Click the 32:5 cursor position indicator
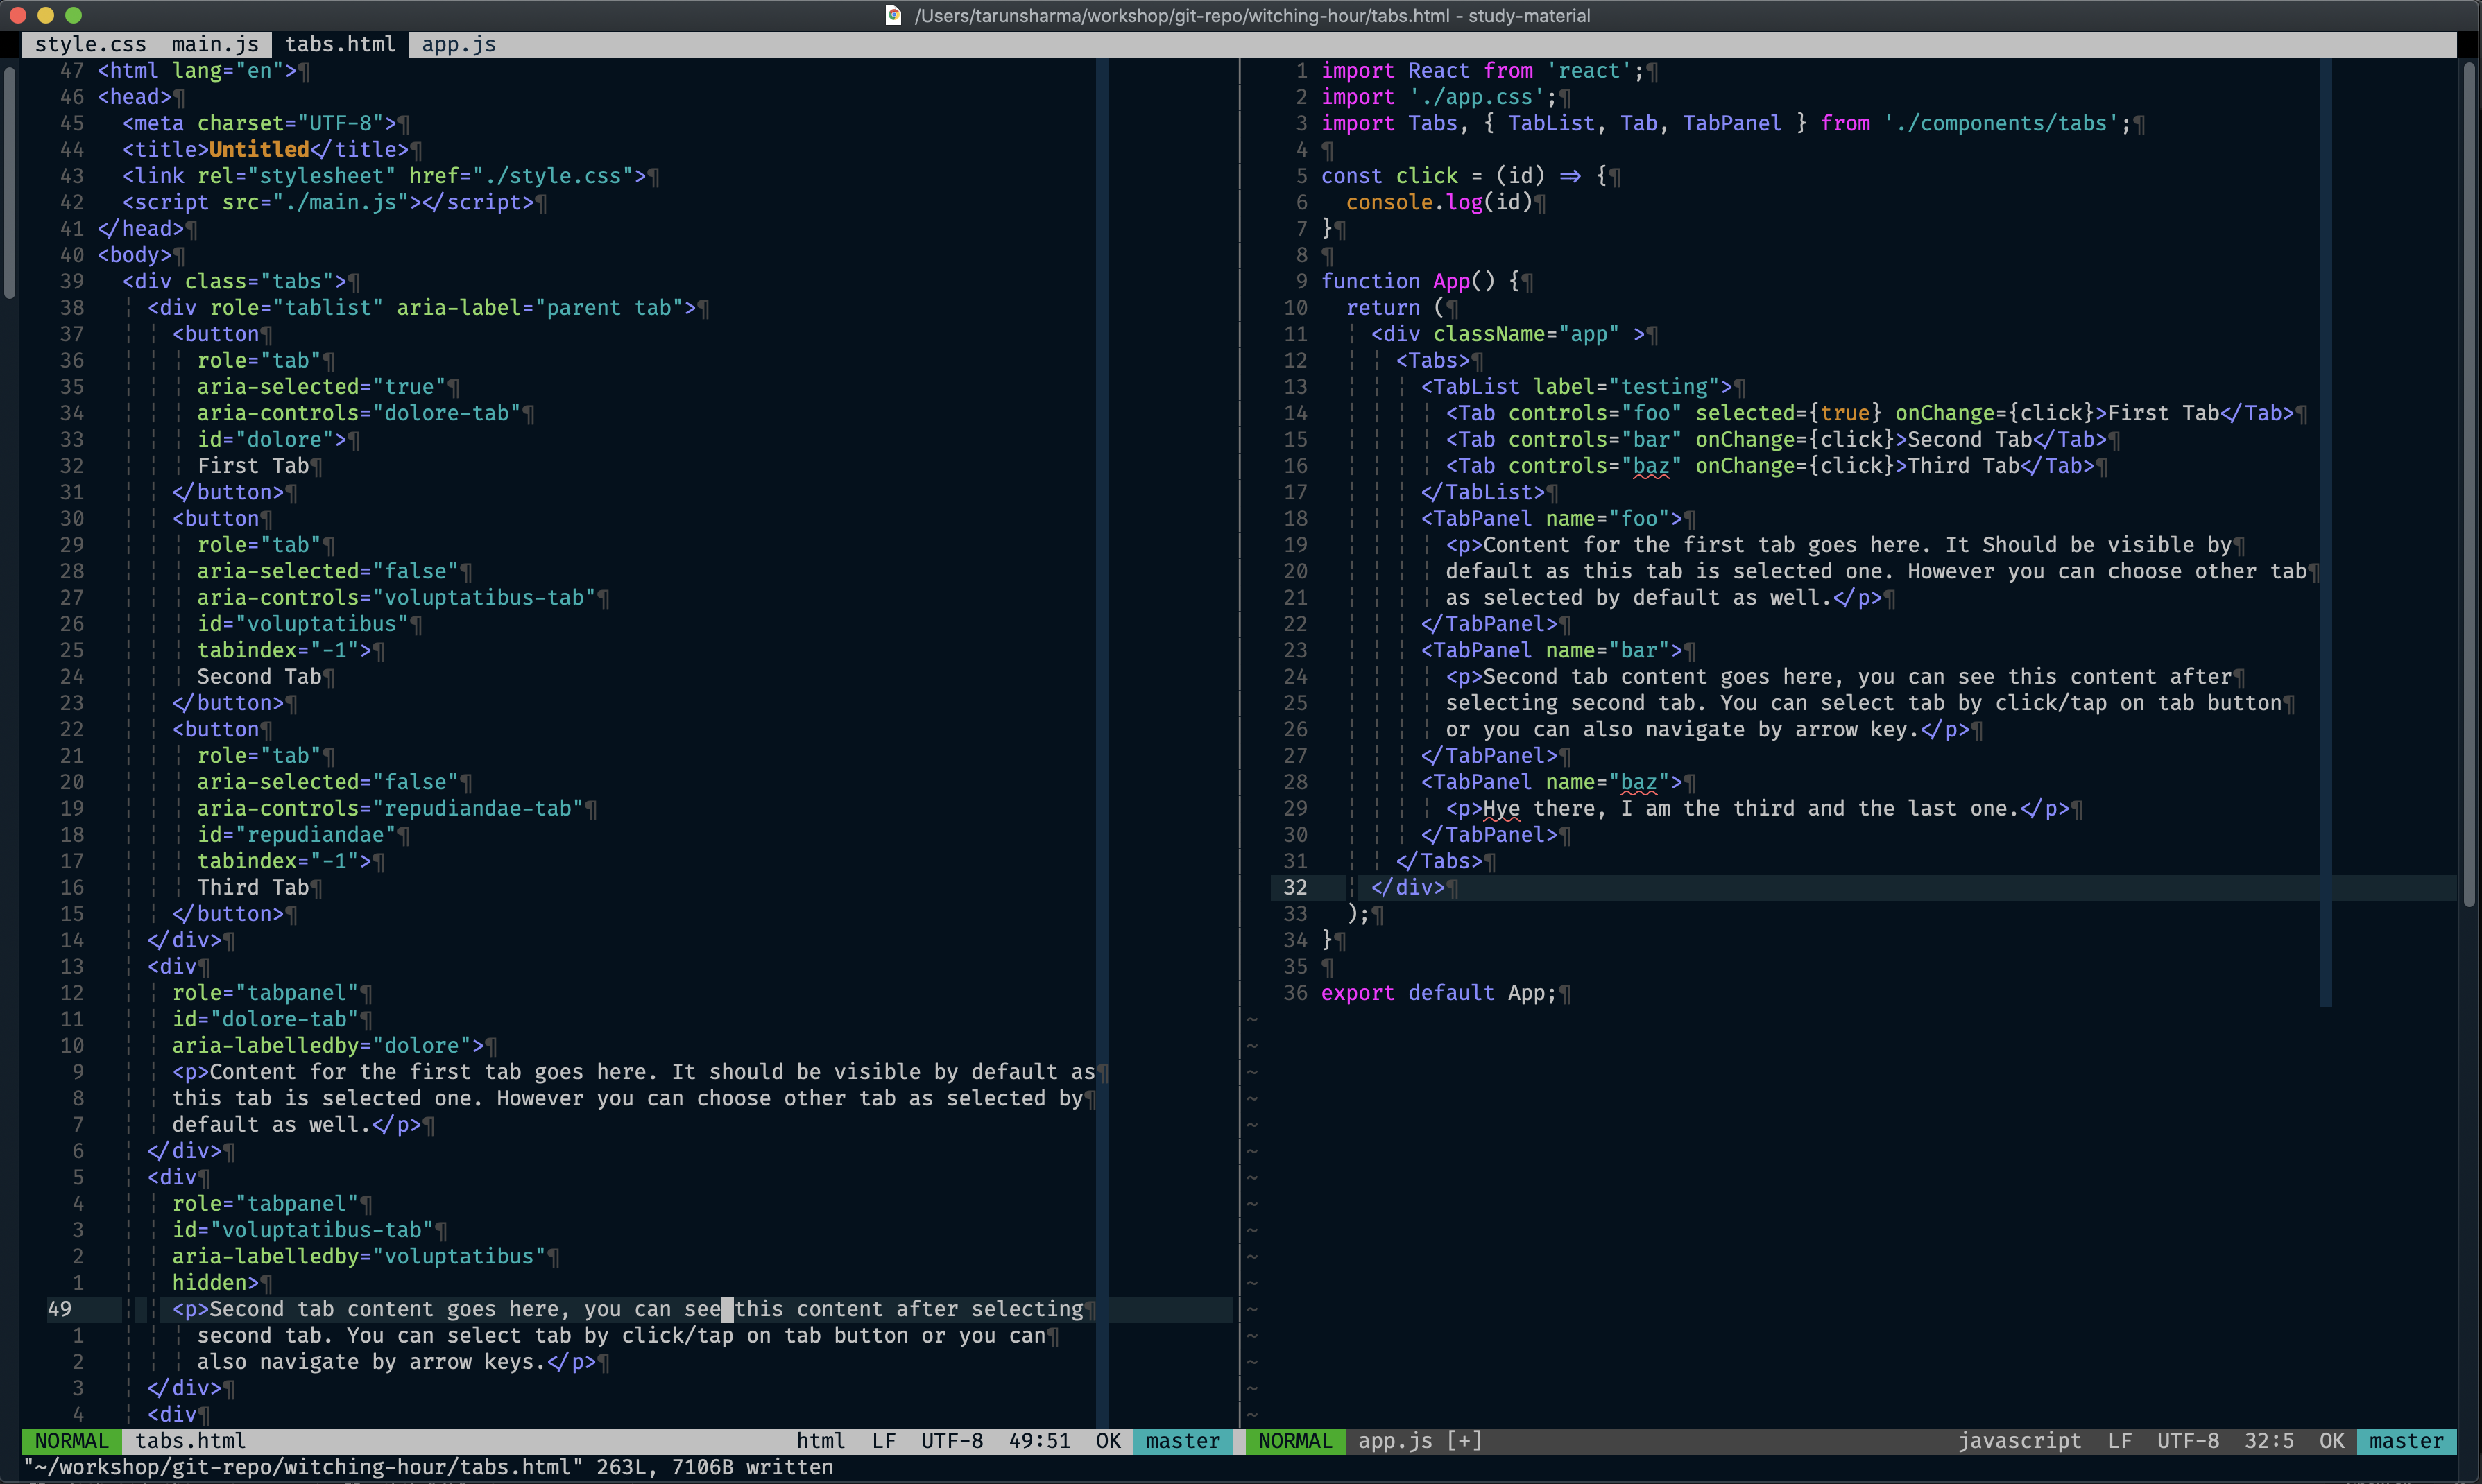 tap(2269, 1441)
